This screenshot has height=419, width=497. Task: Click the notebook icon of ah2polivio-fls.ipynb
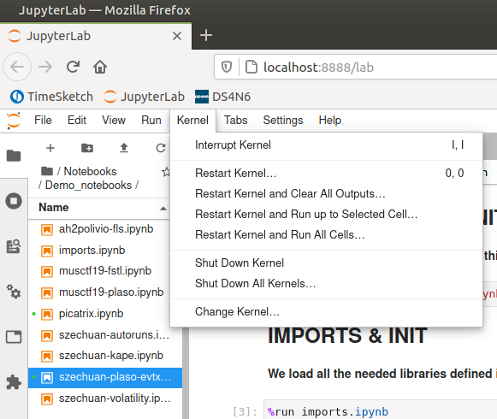pos(47,230)
